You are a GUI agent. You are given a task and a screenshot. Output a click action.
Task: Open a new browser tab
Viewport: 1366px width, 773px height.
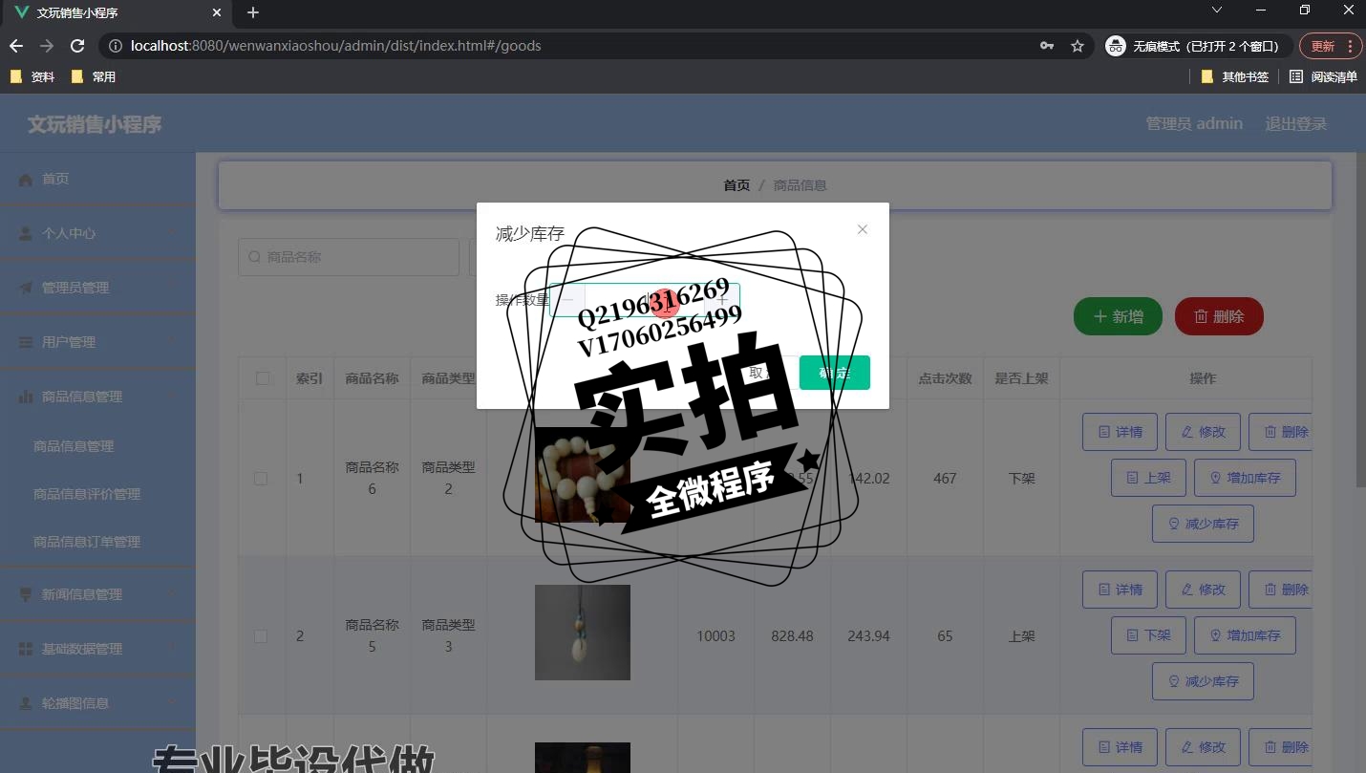[x=253, y=12]
